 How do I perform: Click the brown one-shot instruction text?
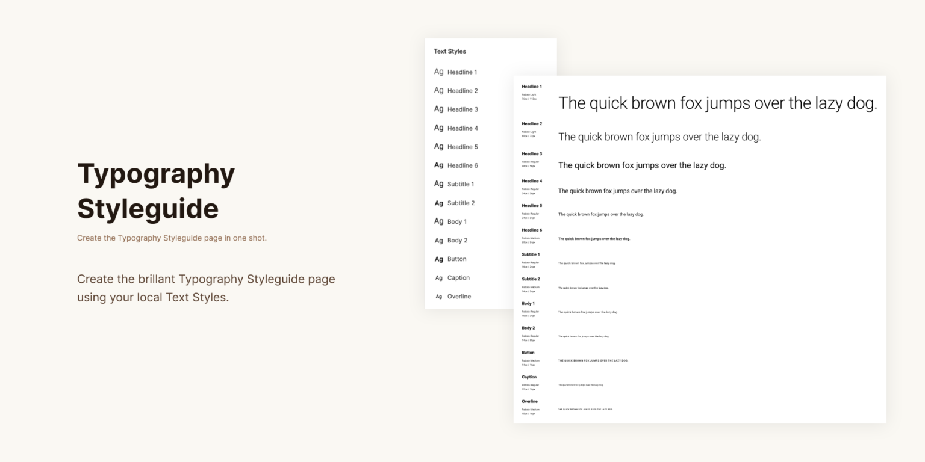(x=172, y=238)
